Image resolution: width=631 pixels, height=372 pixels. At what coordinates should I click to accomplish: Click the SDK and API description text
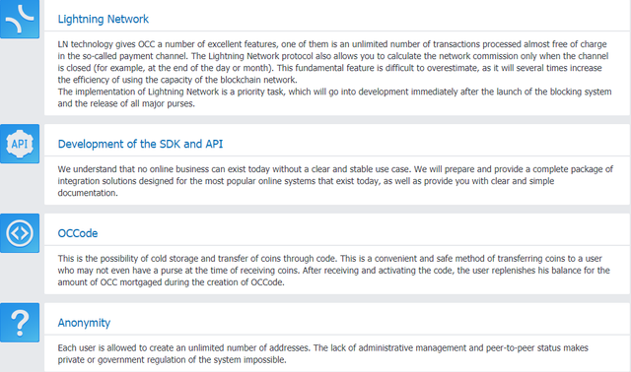point(335,181)
